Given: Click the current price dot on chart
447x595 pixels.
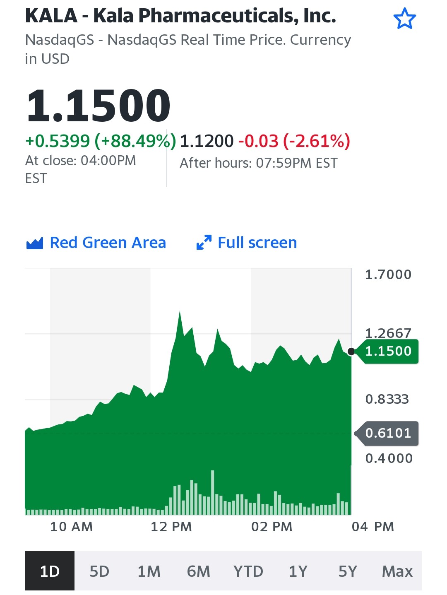Looking at the screenshot, I should click(351, 352).
